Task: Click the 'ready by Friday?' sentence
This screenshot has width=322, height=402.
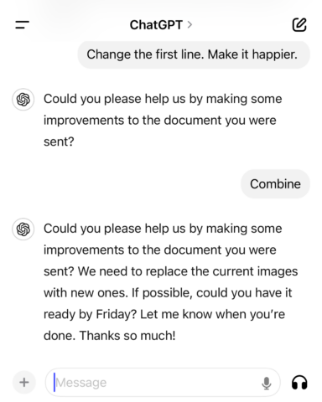Action: click(91, 314)
